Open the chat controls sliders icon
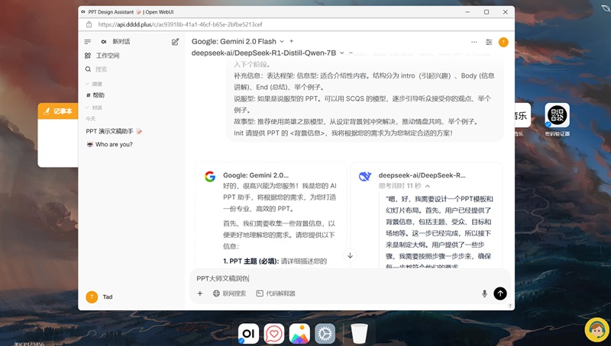The image size is (611, 346). tap(489, 42)
